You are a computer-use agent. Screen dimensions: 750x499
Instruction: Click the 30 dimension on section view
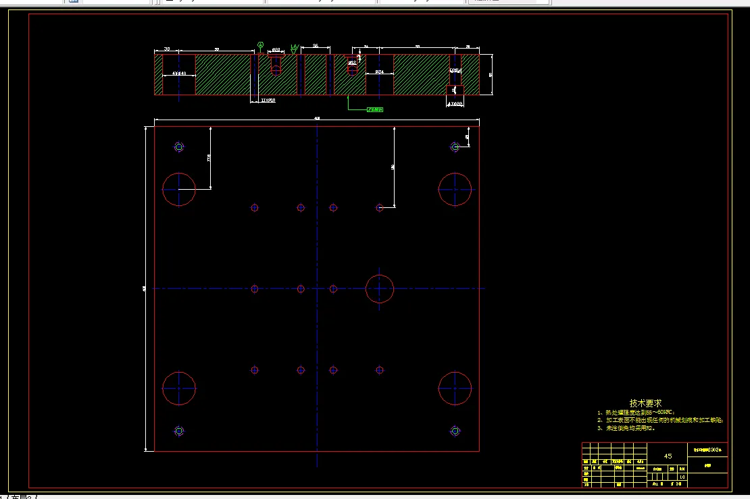[x=167, y=49]
